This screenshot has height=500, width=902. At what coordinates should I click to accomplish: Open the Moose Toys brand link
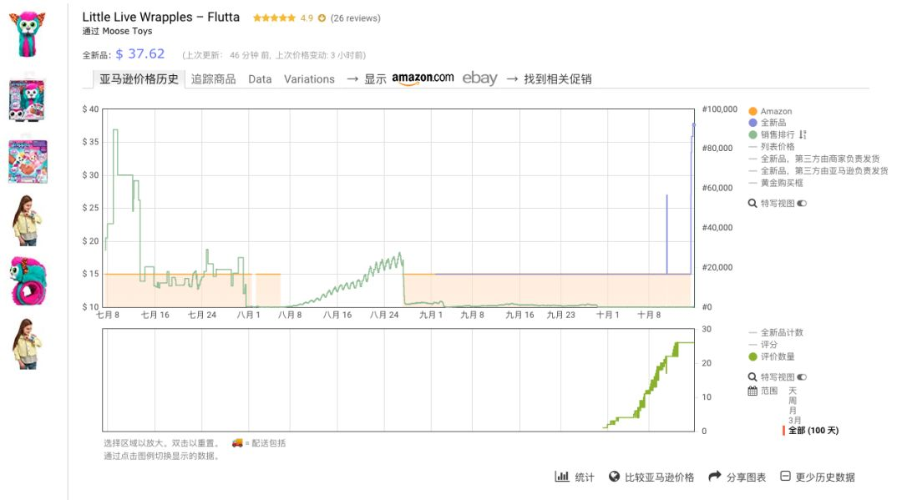point(127,31)
